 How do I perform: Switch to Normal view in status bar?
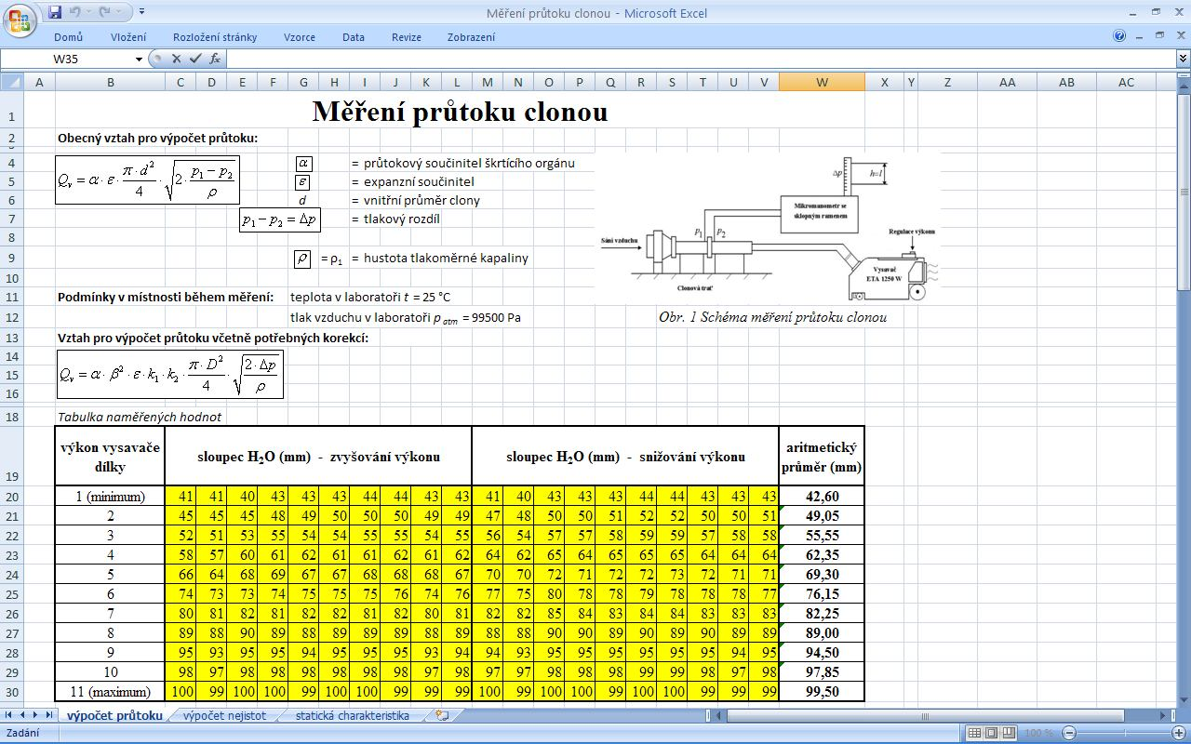(974, 733)
